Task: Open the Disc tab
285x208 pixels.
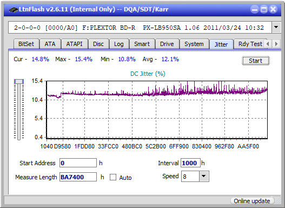Action: coord(98,44)
